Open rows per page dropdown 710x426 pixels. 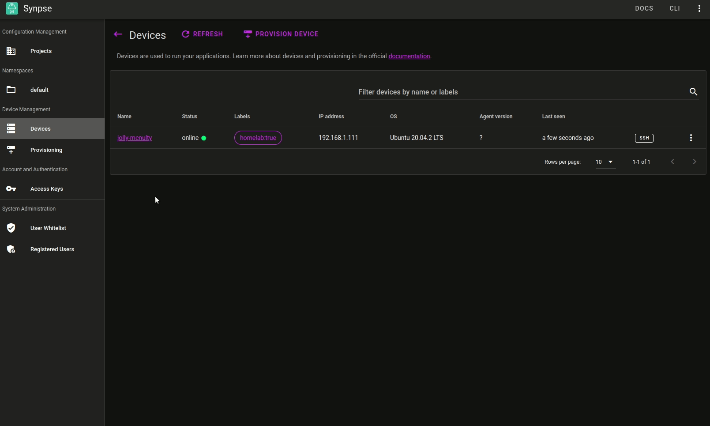pos(605,162)
